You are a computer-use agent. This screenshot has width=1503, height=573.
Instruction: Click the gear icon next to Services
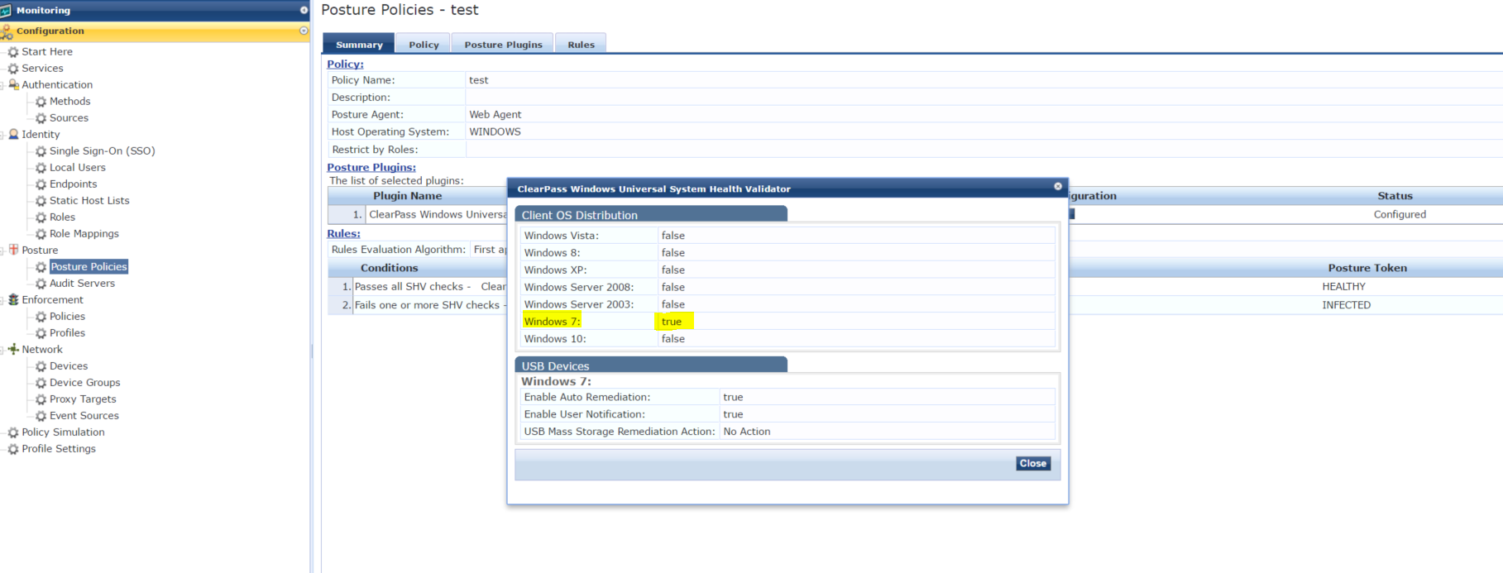tap(13, 69)
